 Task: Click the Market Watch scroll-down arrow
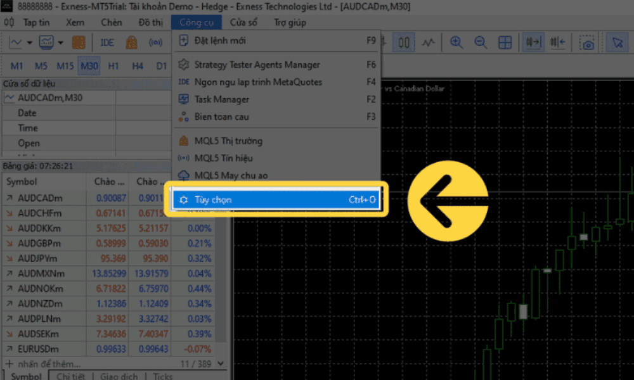219,364
